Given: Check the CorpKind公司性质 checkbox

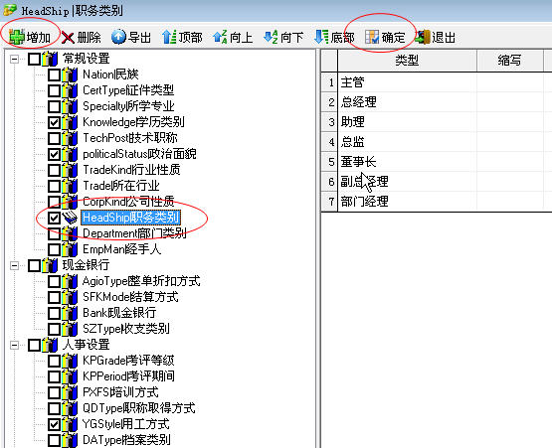Looking at the screenshot, I should tap(54, 202).
